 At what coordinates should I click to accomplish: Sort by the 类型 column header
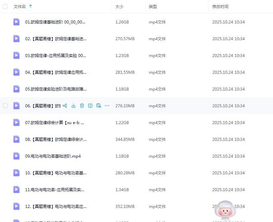(153, 7)
